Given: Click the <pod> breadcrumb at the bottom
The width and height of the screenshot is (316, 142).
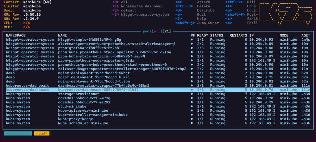Looking at the screenshot, I should pos(42,133).
